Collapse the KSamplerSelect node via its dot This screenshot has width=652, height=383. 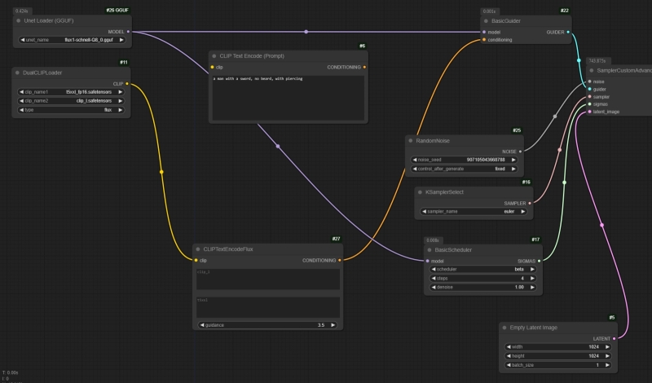(x=420, y=192)
